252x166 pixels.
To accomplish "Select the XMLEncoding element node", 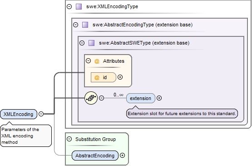I will pyautogui.click(x=19, y=114).
